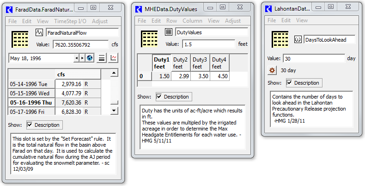Open Adjust menu in MHEData window
Image resolution: width=365 pixels, height=186 pixels.
(x=233, y=21)
